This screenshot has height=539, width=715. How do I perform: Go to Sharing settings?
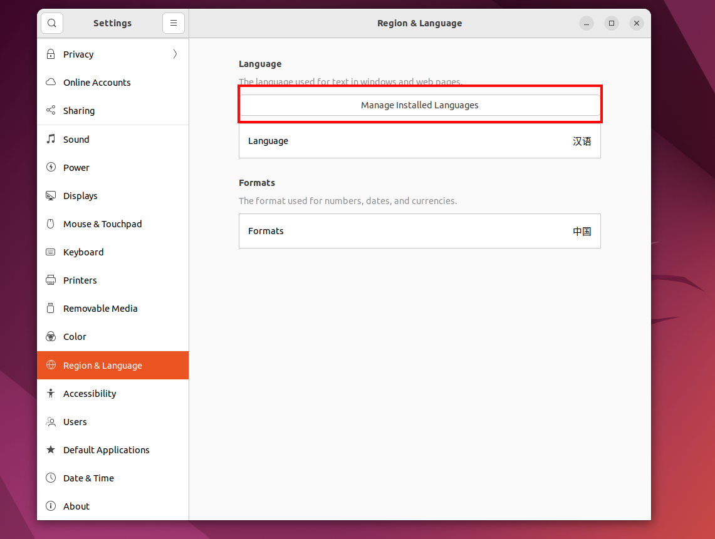click(113, 111)
